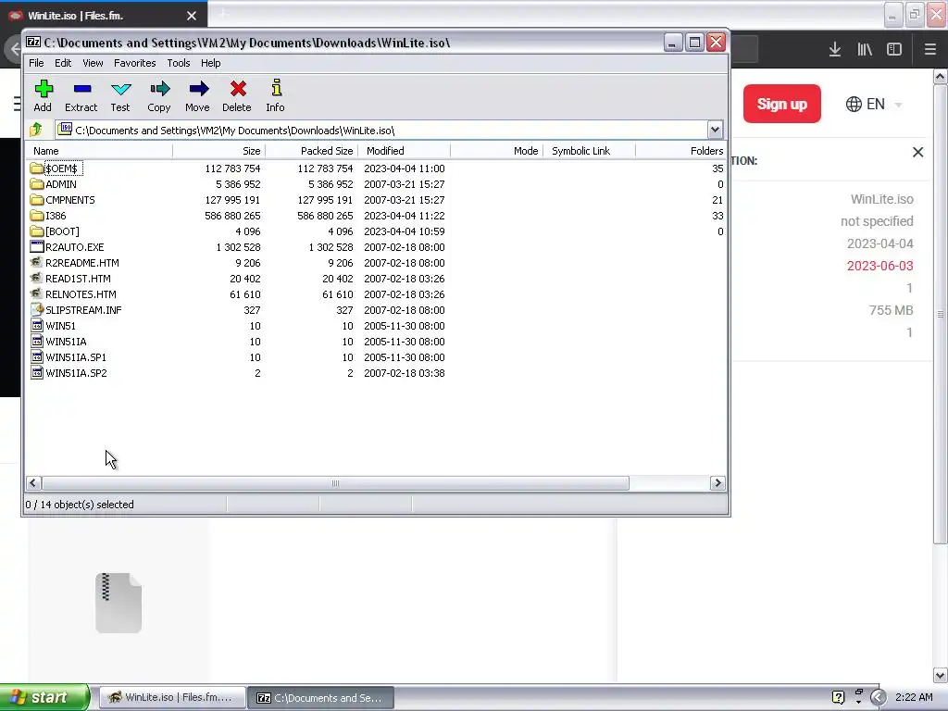Click the 7-Zip address path field

coord(389,130)
